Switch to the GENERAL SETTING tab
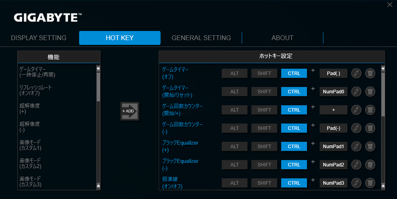 (x=201, y=38)
